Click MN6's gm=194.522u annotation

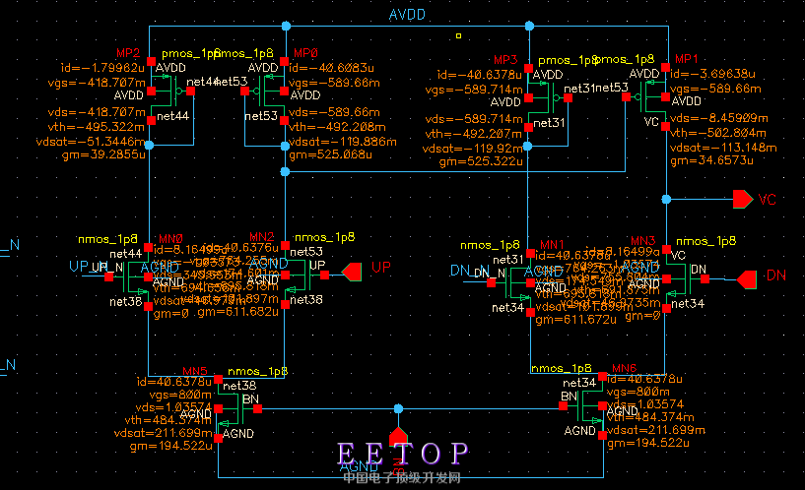pyautogui.click(x=648, y=443)
